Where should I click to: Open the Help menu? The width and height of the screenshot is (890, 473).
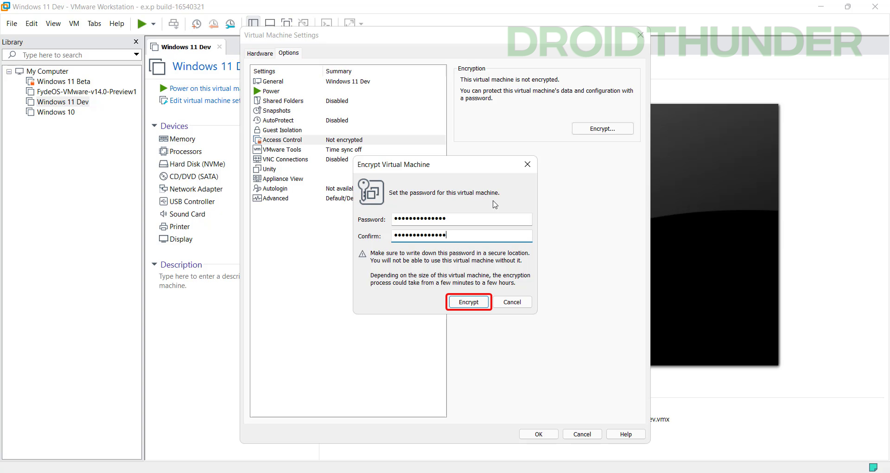117,24
